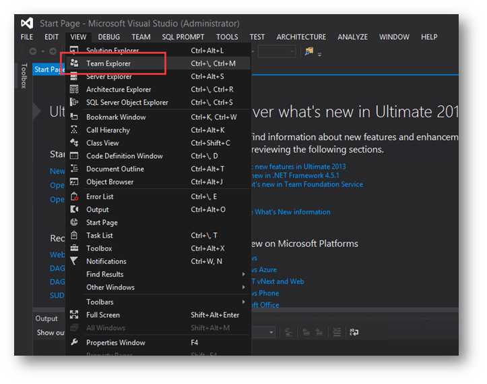Choose Object Browser menu entry
The width and height of the screenshot is (487, 384).
(158, 182)
